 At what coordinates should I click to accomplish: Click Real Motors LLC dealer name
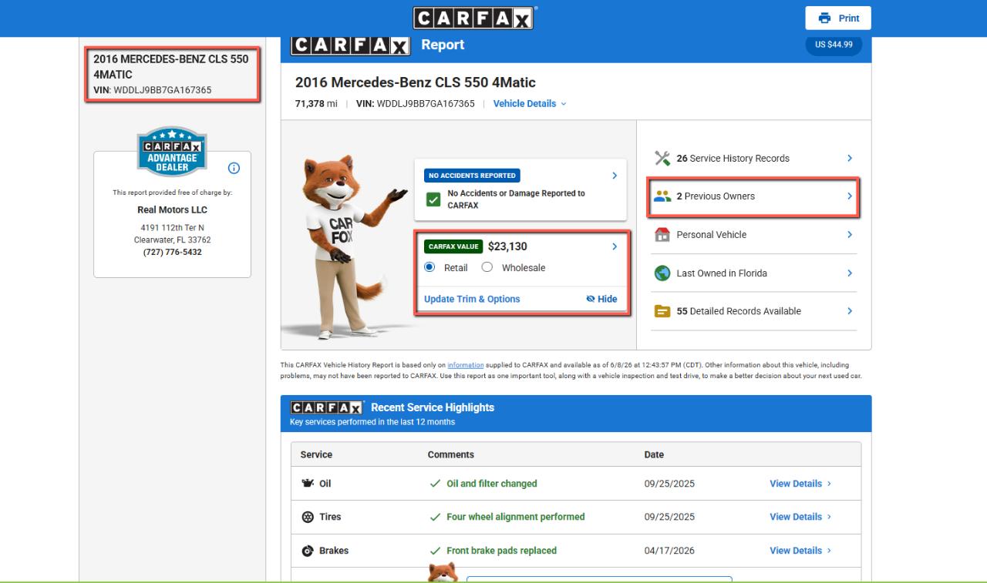(x=172, y=209)
